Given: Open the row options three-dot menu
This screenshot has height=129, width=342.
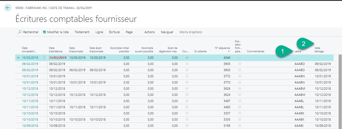Looking at the screenshot, I should tap(44, 58).
